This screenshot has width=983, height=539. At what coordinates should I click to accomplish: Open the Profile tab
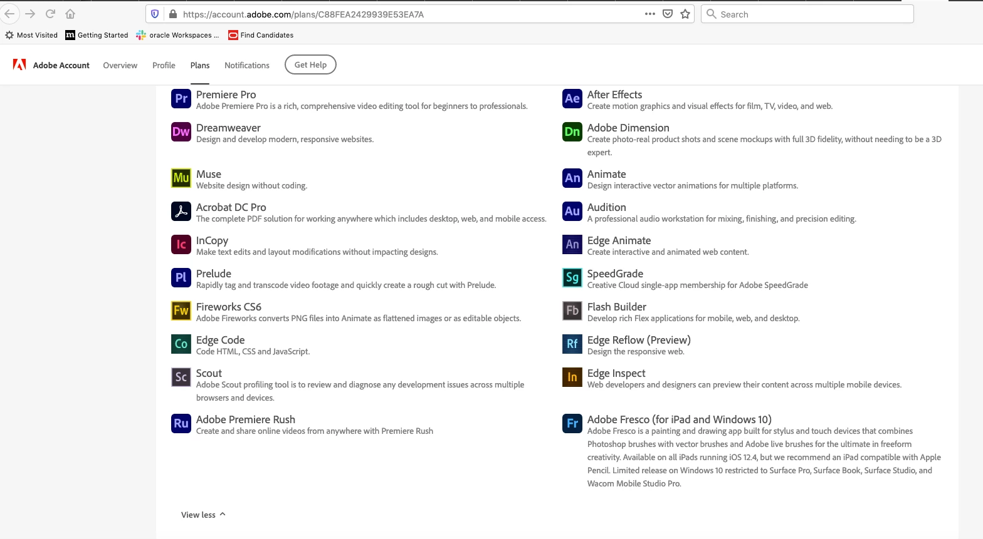pos(164,65)
